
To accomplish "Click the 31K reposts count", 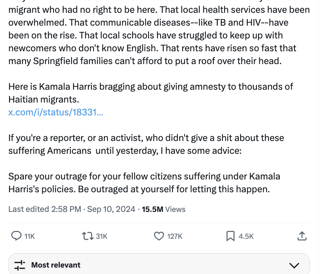I will pyautogui.click(x=101, y=236).
